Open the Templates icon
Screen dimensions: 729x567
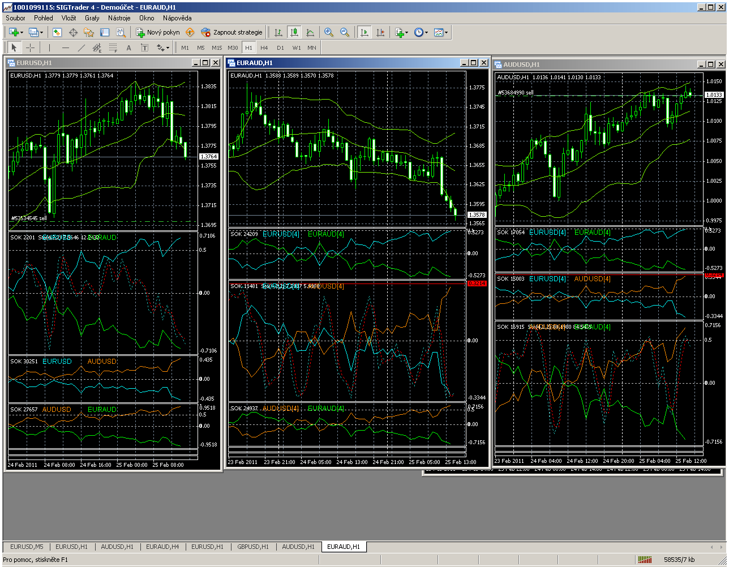[x=439, y=32]
